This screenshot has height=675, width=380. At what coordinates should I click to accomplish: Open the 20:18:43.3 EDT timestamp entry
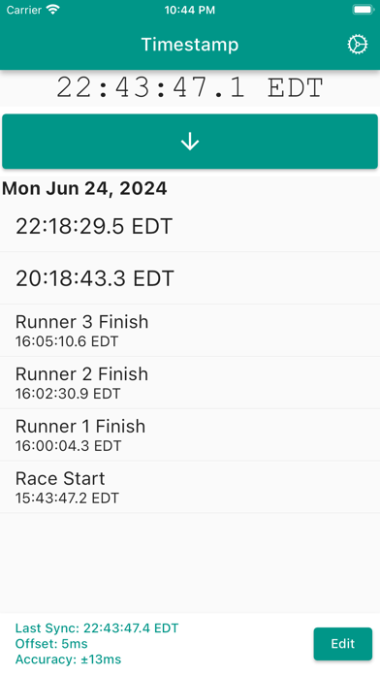click(x=190, y=278)
